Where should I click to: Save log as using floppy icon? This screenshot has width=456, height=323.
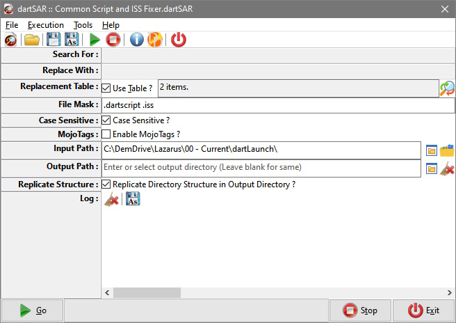pos(133,198)
